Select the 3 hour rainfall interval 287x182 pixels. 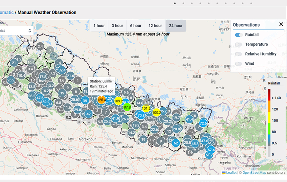pyautogui.click(x=117, y=26)
